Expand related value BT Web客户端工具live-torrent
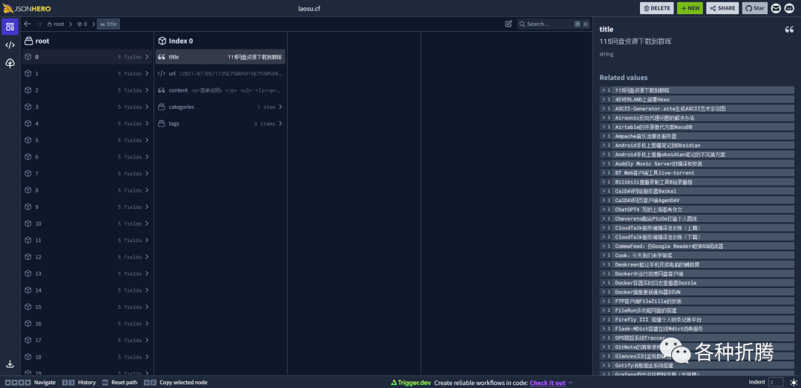This screenshot has width=801, height=388. pyautogui.click(x=603, y=173)
